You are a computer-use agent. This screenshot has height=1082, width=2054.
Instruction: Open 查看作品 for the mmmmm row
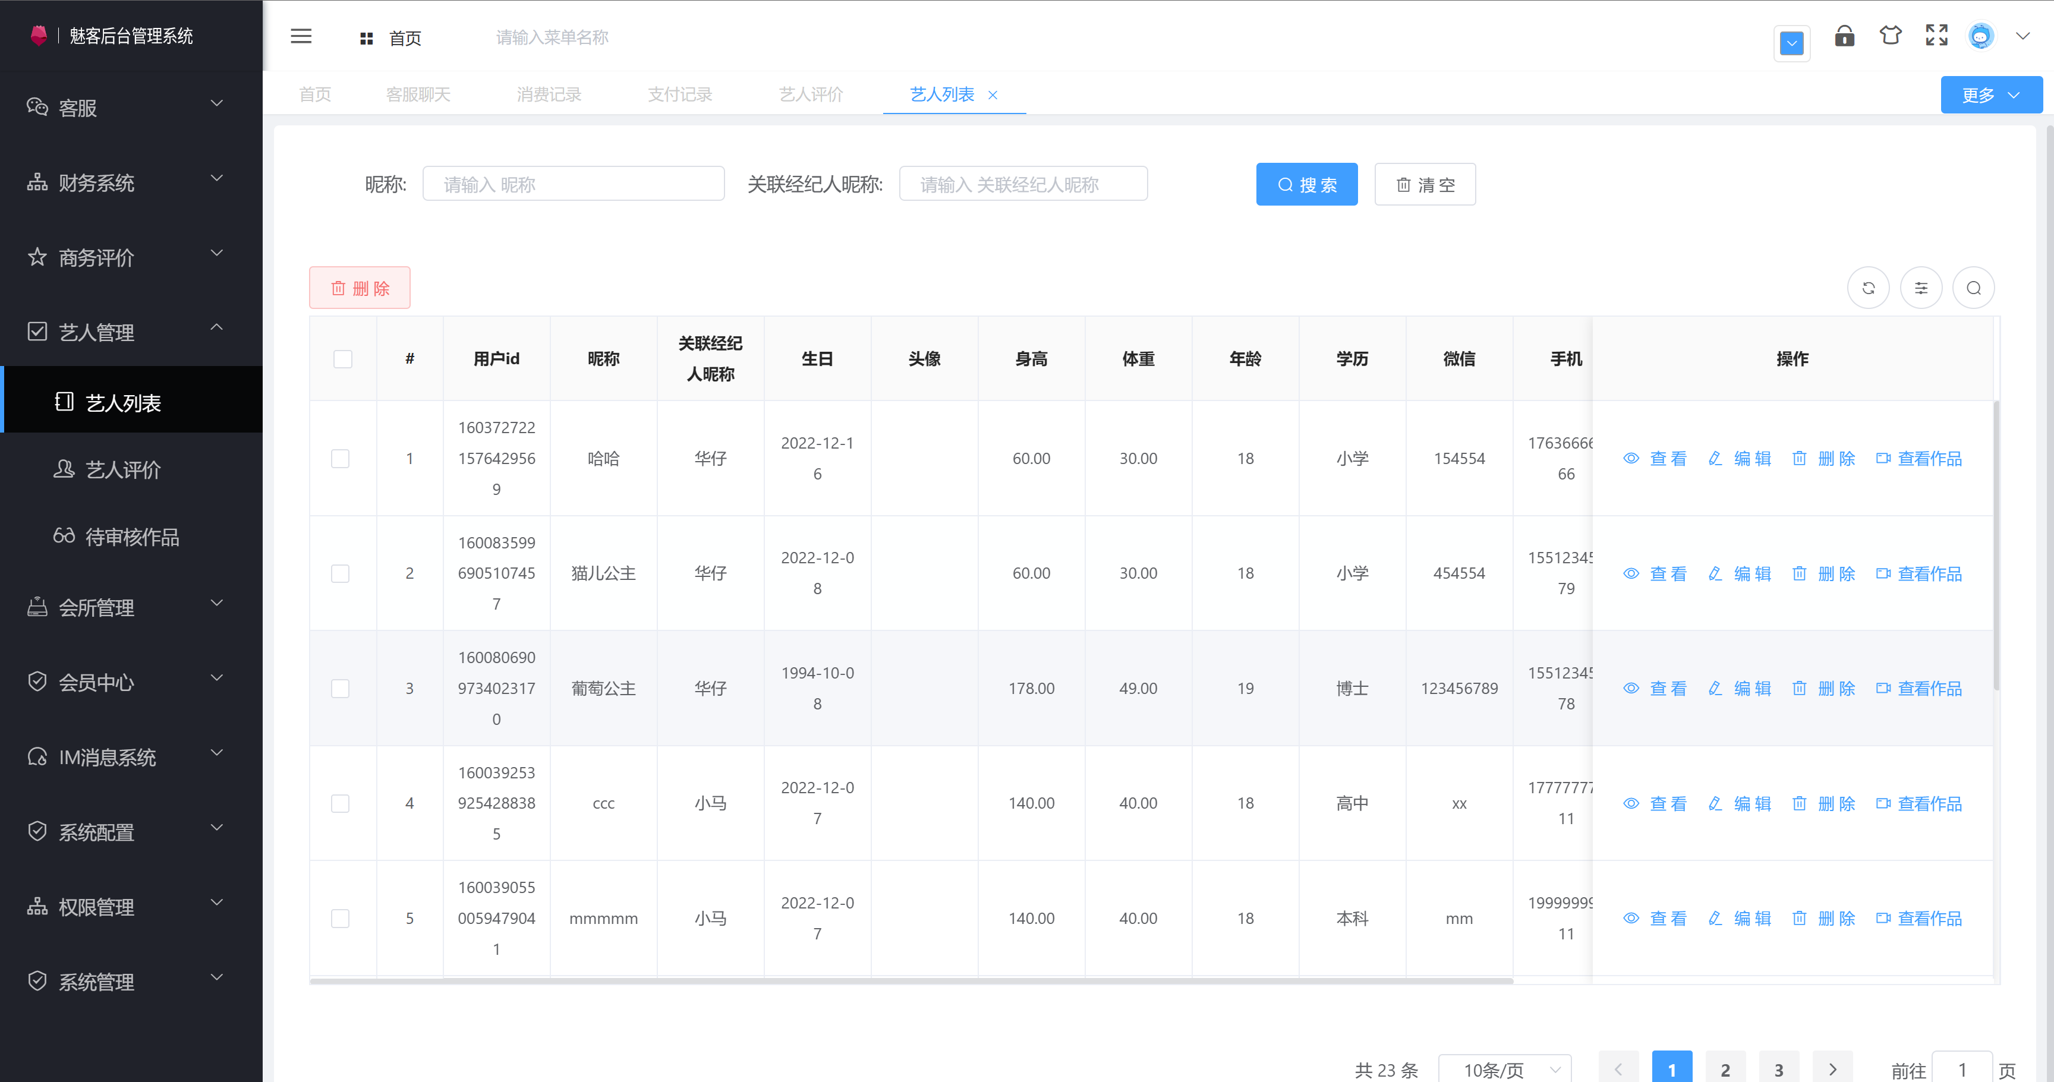click(1919, 918)
